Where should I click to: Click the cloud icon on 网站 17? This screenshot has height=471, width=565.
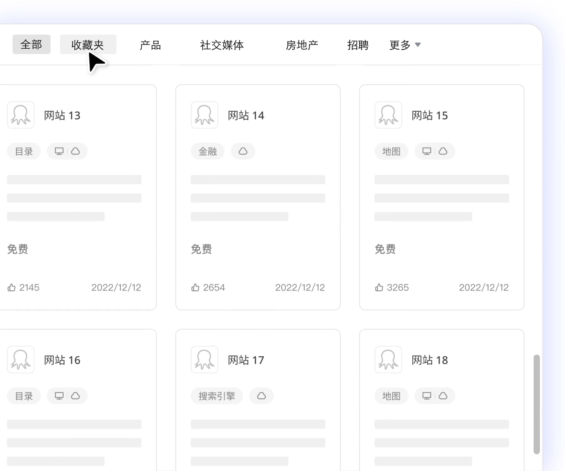point(261,396)
